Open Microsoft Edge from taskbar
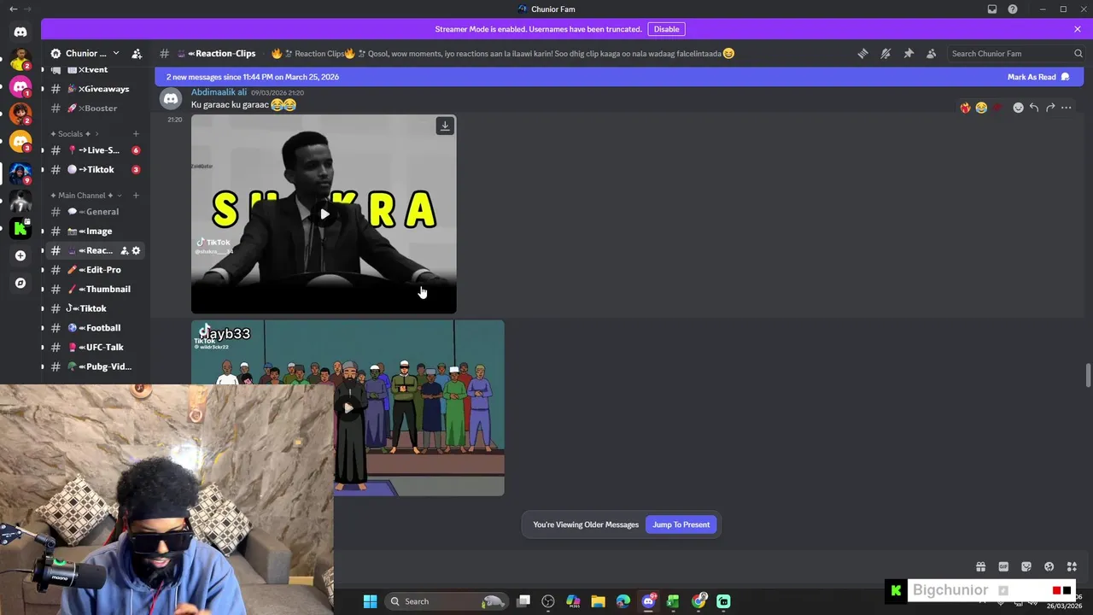Viewport: 1093px width, 615px height. click(x=622, y=601)
